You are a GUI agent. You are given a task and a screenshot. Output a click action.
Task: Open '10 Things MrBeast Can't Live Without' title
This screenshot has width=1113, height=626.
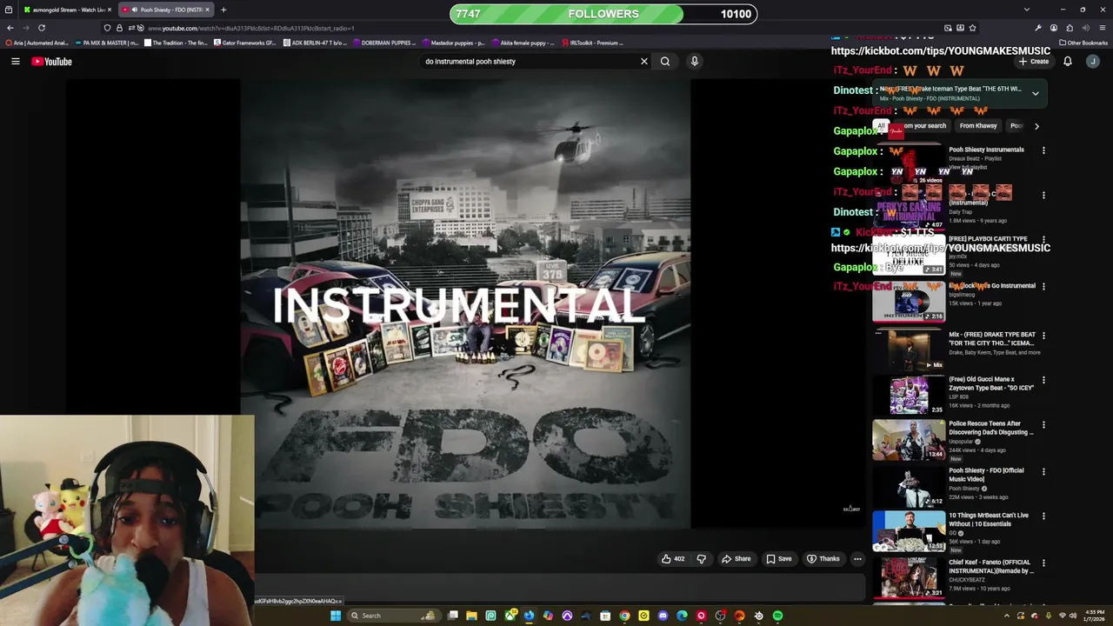[989, 520]
